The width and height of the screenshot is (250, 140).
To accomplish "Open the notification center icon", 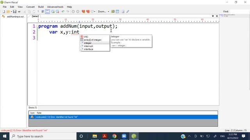I will pyautogui.click(x=243, y=136).
